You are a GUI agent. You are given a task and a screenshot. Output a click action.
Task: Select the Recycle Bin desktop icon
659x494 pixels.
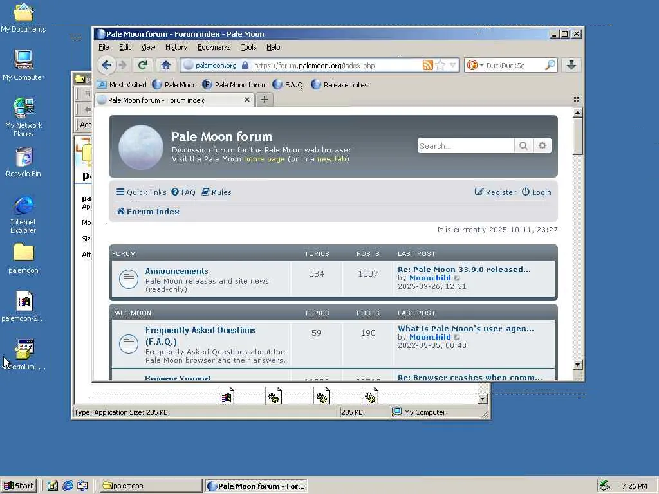click(23, 161)
